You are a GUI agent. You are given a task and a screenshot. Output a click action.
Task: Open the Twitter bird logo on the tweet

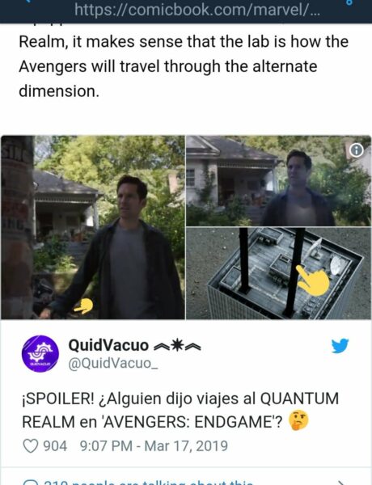[x=340, y=346]
